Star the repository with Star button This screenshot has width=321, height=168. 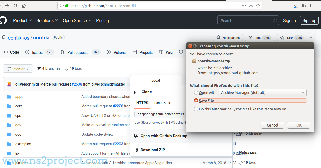(292, 38)
